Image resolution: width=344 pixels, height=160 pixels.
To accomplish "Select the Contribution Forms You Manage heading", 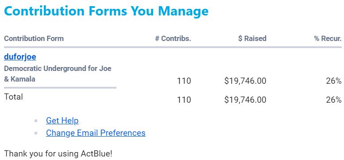I will [x=106, y=11].
